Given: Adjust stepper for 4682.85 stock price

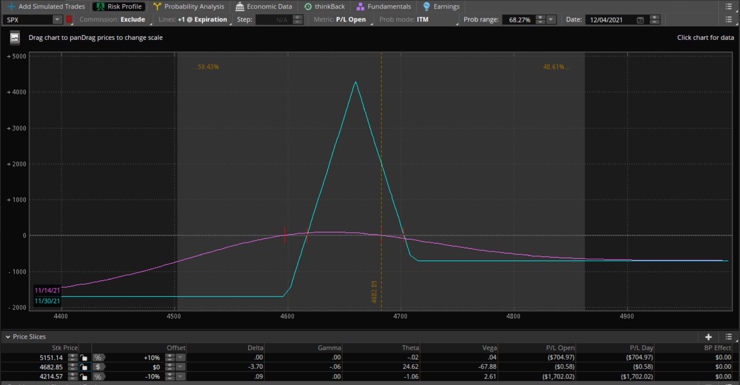Looking at the screenshot, I should coord(73,367).
